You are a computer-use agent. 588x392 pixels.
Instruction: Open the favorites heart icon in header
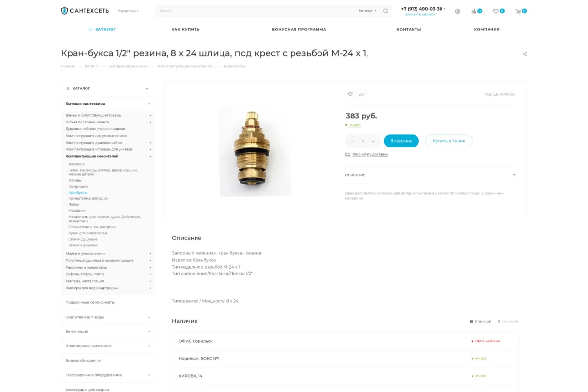(x=496, y=11)
